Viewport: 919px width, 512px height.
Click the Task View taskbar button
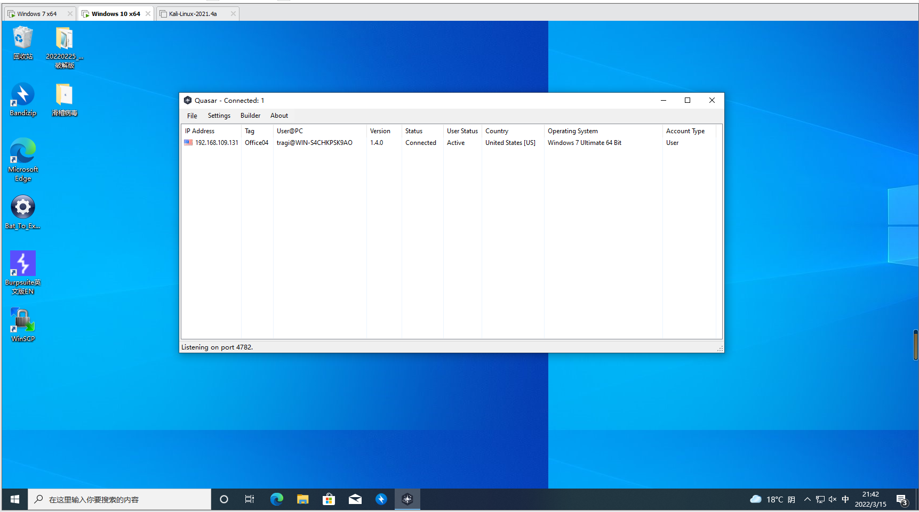point(249,499)
